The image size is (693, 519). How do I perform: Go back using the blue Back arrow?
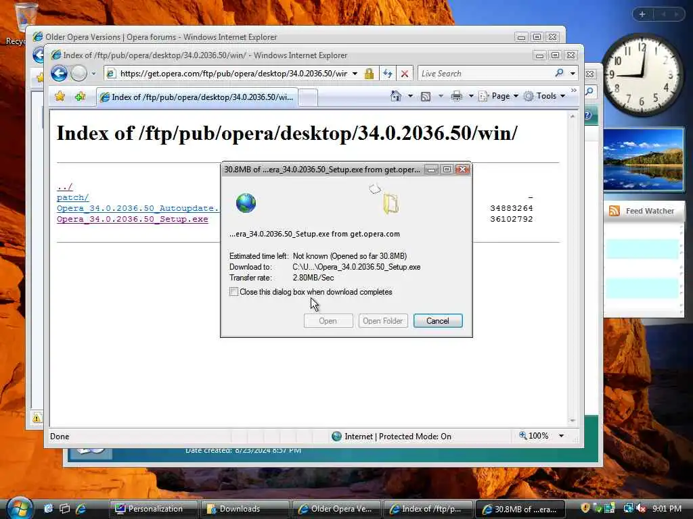60,73
